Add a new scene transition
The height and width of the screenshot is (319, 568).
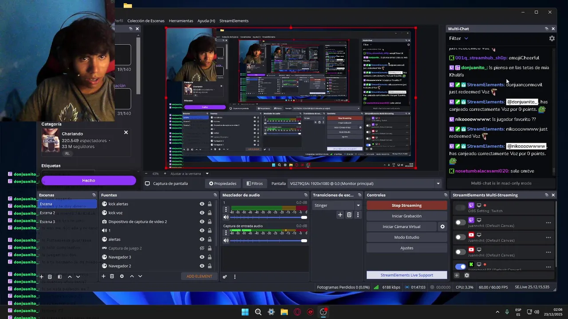point(340,215)
